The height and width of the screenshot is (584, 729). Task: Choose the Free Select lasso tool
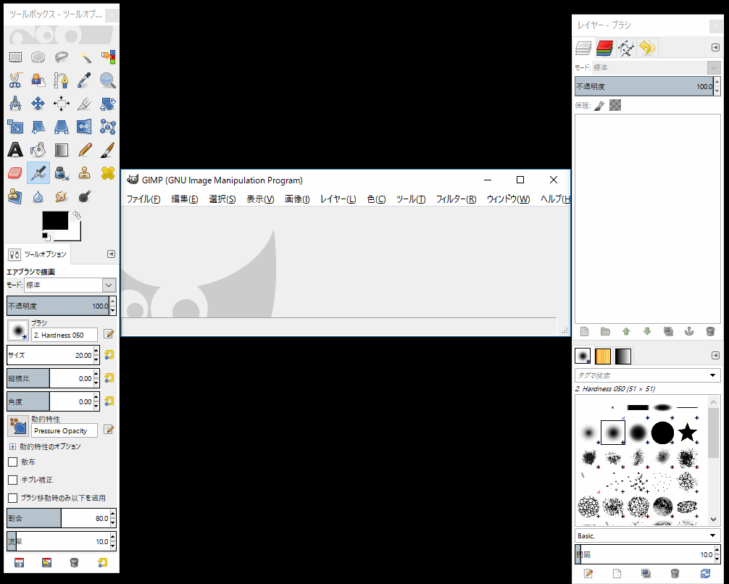pyautogui.click(x=62, y=57)
